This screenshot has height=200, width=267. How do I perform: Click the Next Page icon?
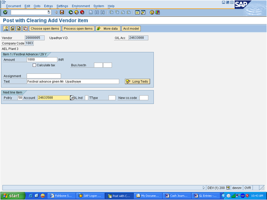123,12
